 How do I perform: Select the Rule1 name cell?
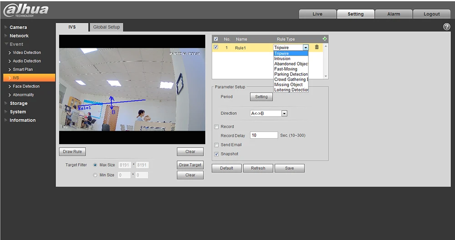pyautogui.click(x=240, y=48)
